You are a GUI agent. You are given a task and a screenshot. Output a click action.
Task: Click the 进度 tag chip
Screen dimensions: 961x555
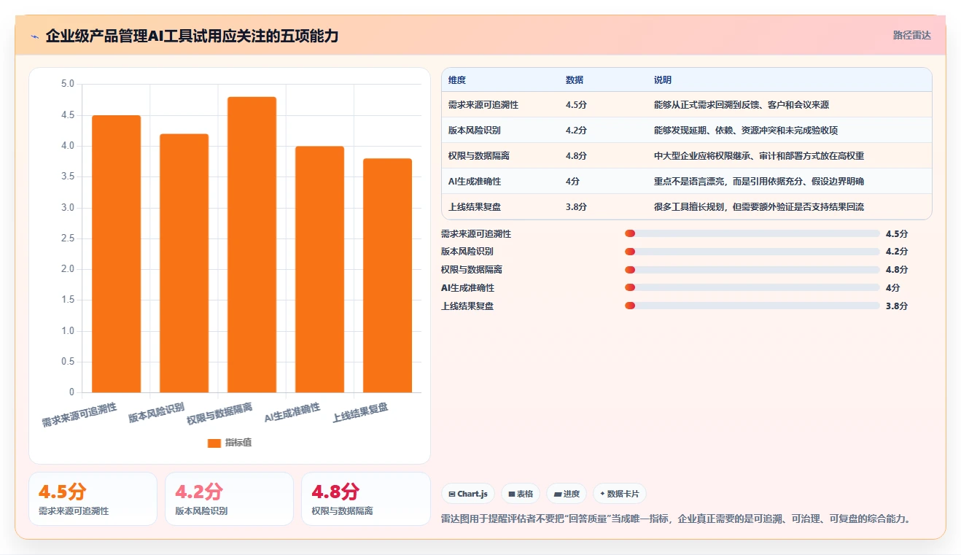(567, 494)
